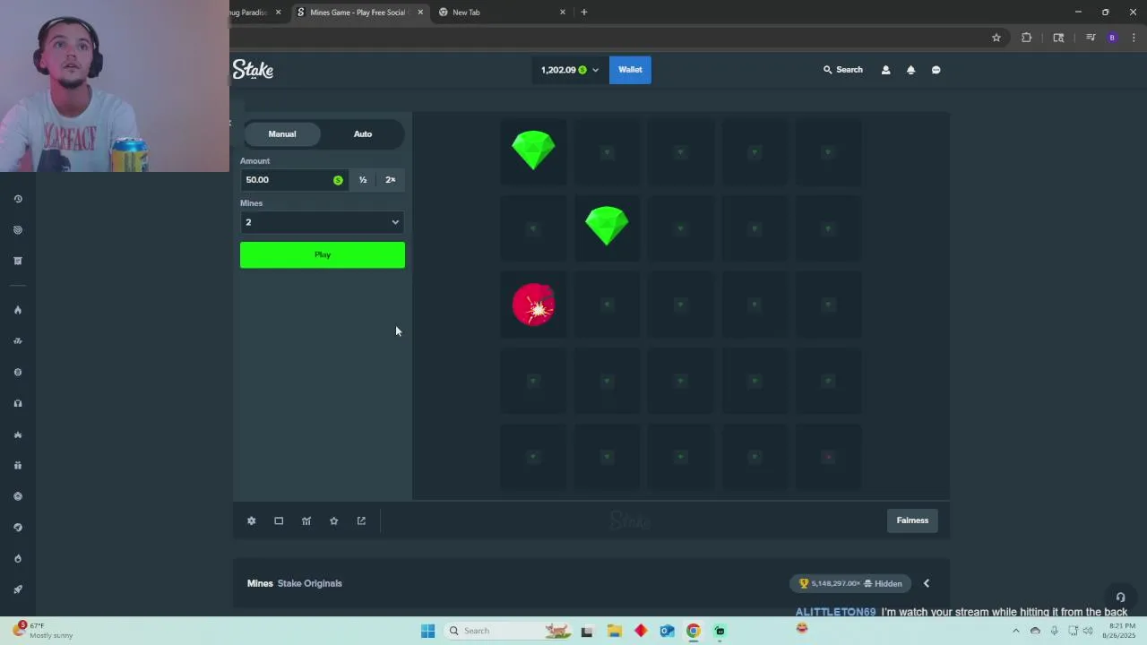Halve the bet amount with ½ button
1147x645 pixels.
(363, 179)
